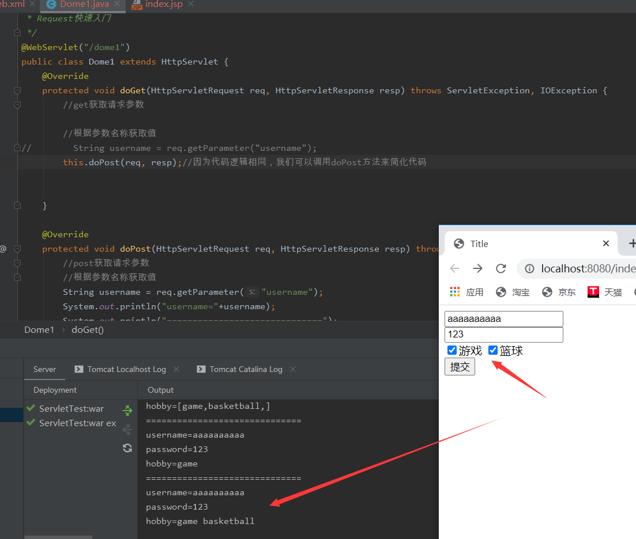Uncheck the 篮球 checkbox
The width and height of the screenshot is (636, 539).
493,350
